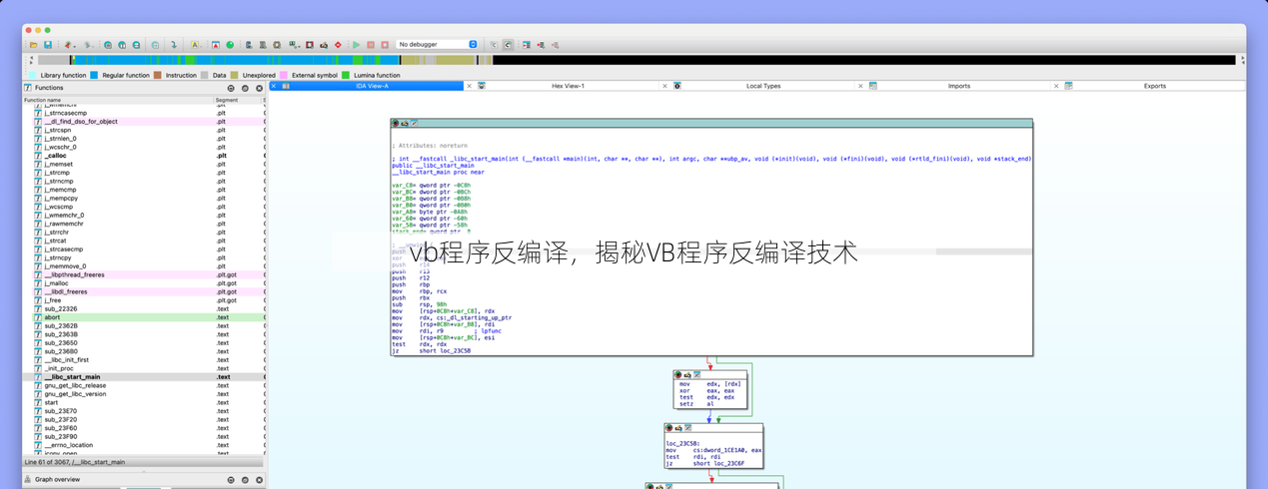This screenshot has height=489, width=1268.
Task: Click the red triangle toolbar icon
Action: 215,45
